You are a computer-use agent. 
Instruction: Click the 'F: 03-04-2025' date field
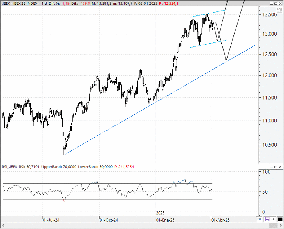click(146, 3)
